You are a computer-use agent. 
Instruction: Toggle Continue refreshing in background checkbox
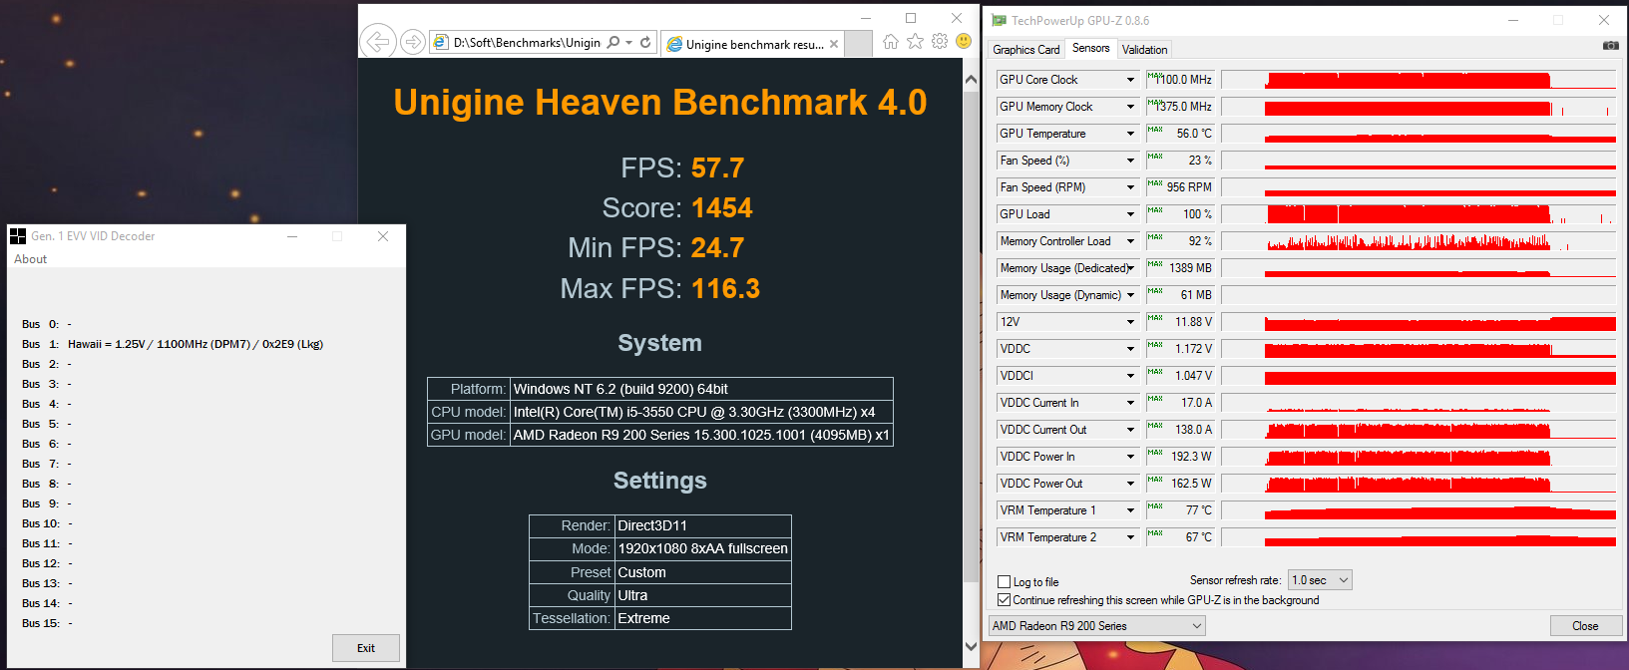tap(1005, 600)
